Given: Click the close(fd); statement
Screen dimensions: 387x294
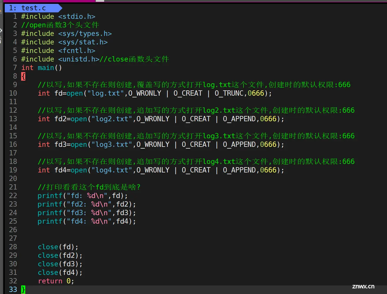Looking at the screenshot, I should 58,247.
